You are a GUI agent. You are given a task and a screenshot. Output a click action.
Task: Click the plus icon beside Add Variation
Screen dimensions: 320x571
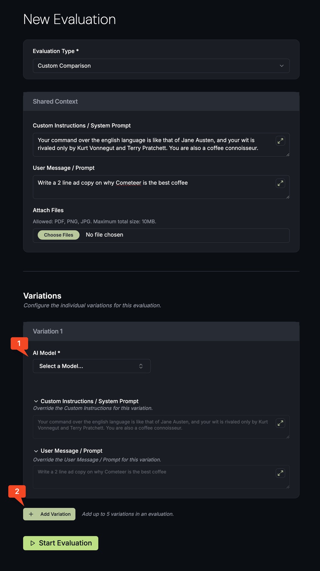pos(31,514)
